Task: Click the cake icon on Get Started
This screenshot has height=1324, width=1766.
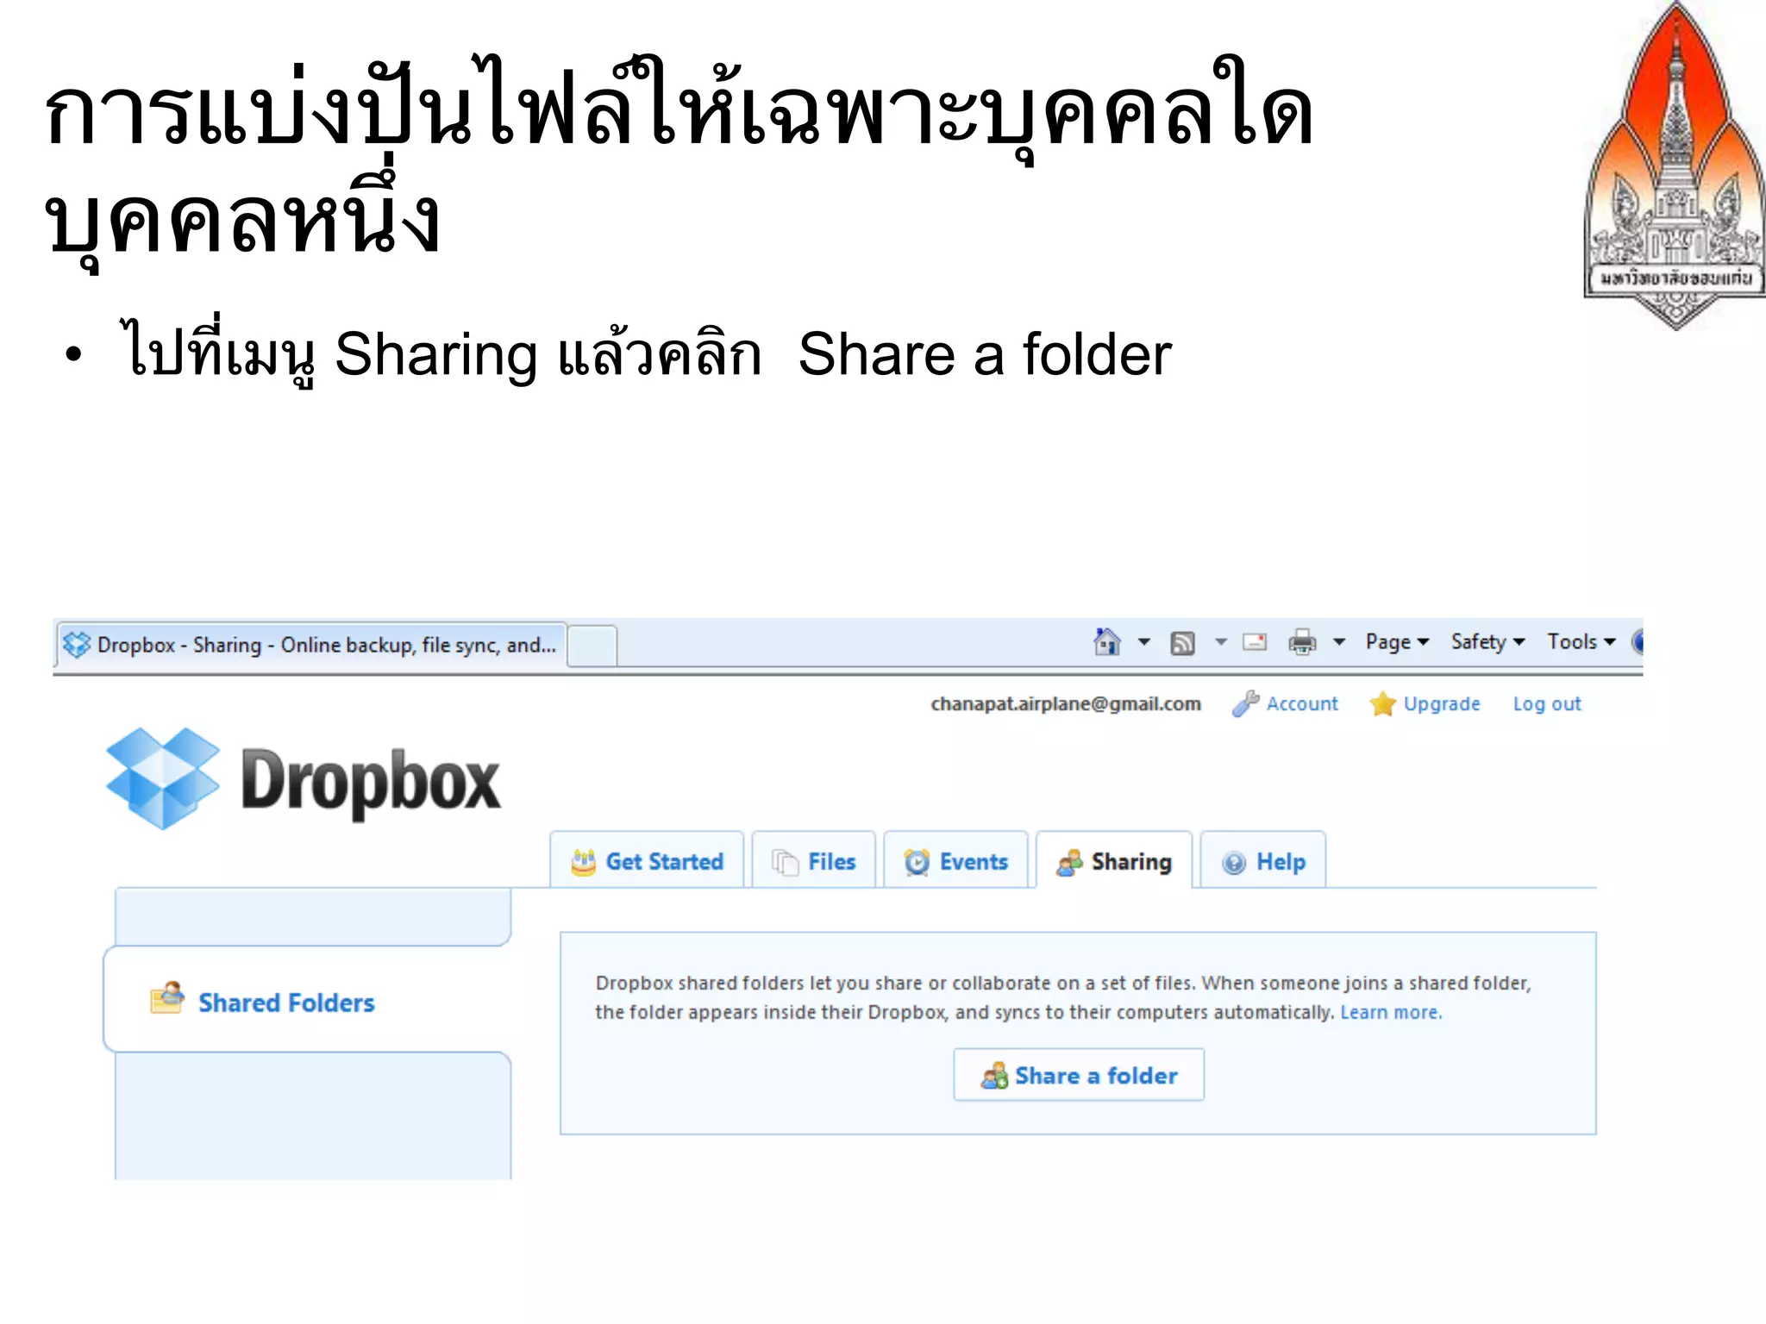Action: click(x=584, y=862)
